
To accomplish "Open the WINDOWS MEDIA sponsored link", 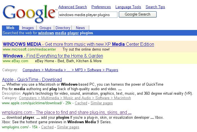I will coord(78,44).
